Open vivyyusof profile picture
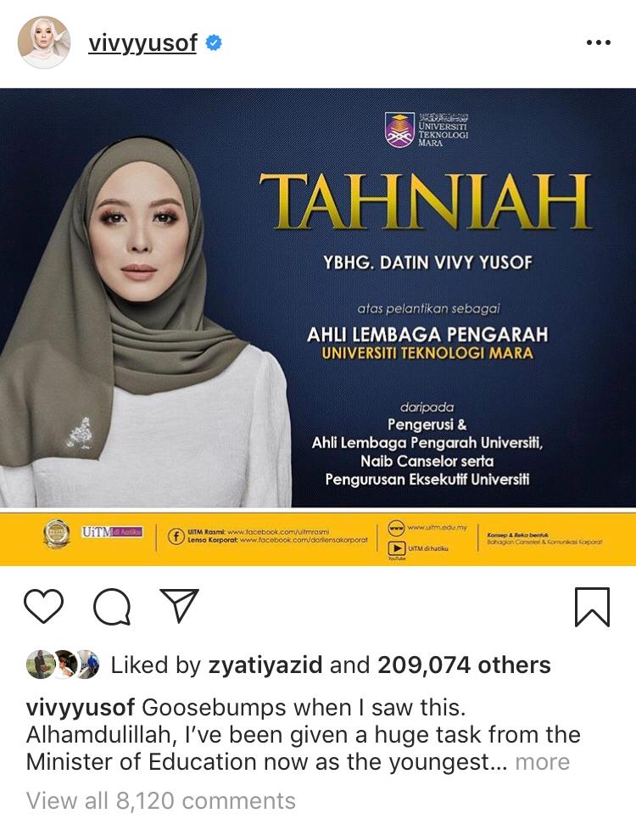The height and width of the screenshot is (819, 636). click(x=44, y=42)
